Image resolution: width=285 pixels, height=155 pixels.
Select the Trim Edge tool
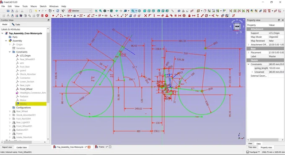coord(118,15)
